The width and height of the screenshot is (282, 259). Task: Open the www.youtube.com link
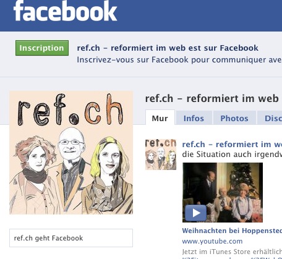coord(212,241)
